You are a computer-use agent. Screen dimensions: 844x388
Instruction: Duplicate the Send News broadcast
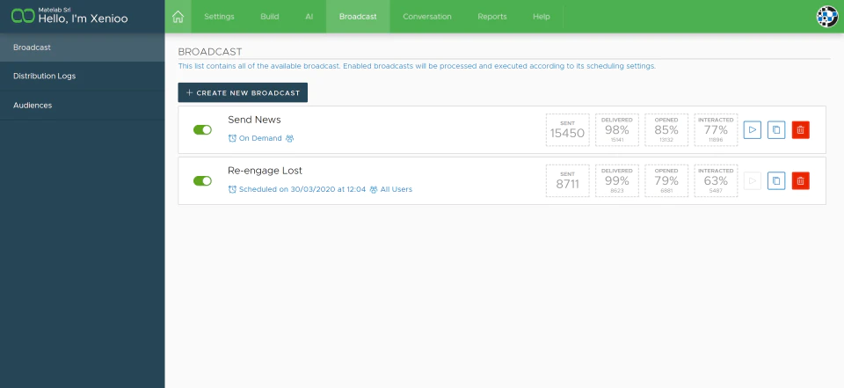(776, 130)
